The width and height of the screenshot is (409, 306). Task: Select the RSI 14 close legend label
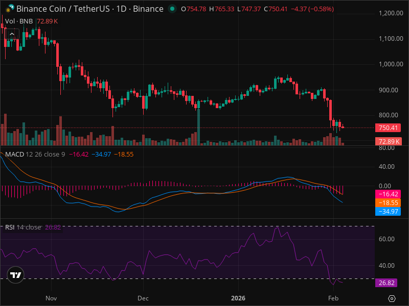23,227
